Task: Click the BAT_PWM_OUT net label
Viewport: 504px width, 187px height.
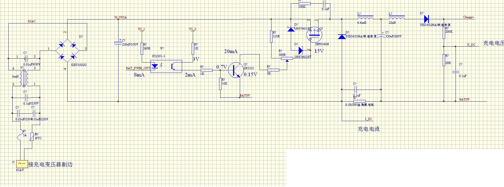Action: point(138,68)
